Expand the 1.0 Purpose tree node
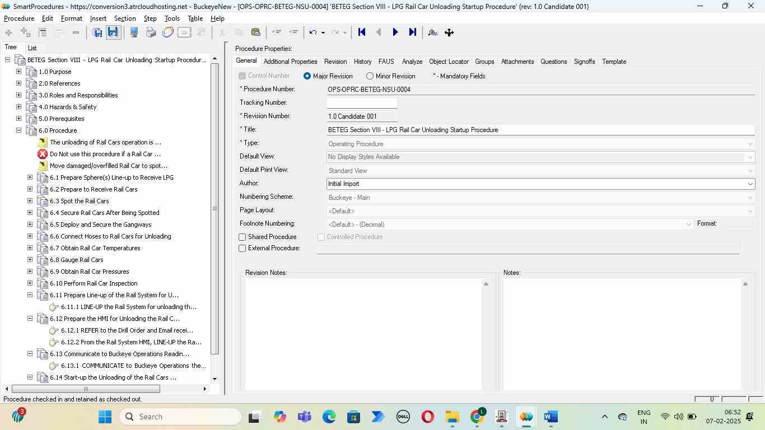The height and width of the screenshot is (430, 765). tap(18, 72)
